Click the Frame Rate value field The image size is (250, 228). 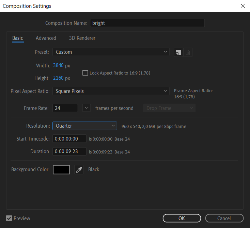click(x=65, y=108)
